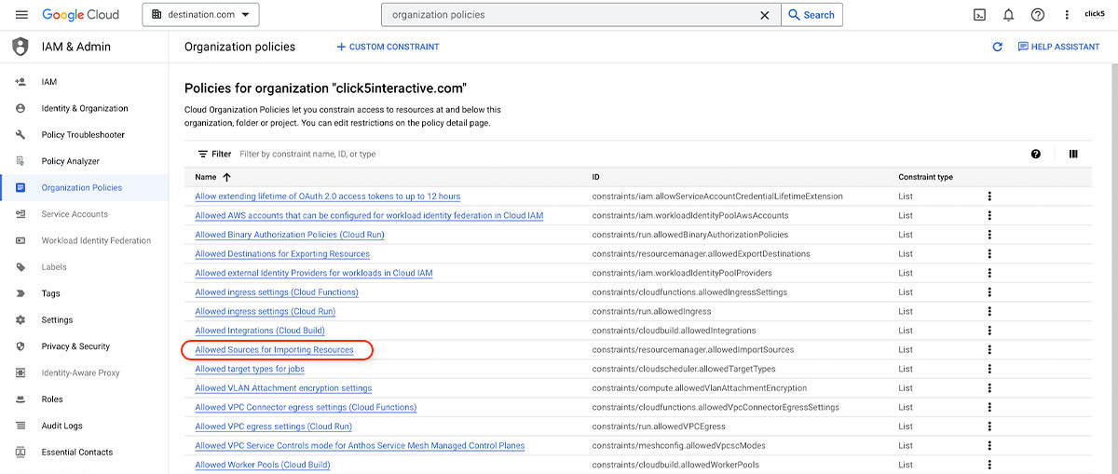Open actions menu for Exporting Resources row

point(989,253)
